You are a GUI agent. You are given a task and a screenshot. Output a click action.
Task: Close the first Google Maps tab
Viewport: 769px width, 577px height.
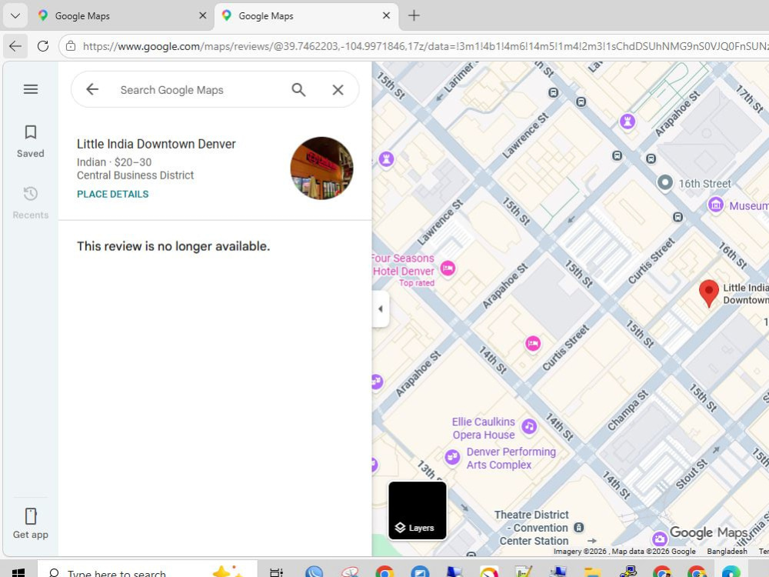202,15
